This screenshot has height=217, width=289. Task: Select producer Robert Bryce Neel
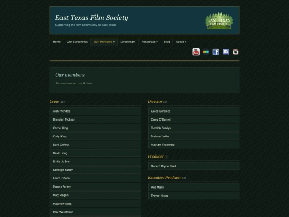pyautogui.click(x=194, y=166)
